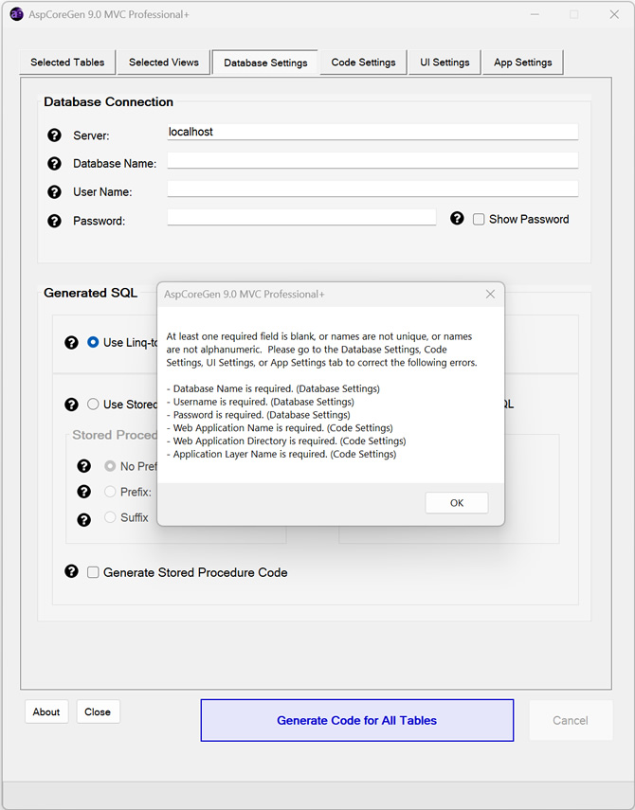Click Generate Code for All Tables
The height and width of the screenshot is (810, 635).
(x=357, y=720)
